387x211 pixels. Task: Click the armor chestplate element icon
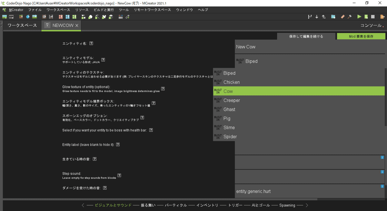click(104, 16)
